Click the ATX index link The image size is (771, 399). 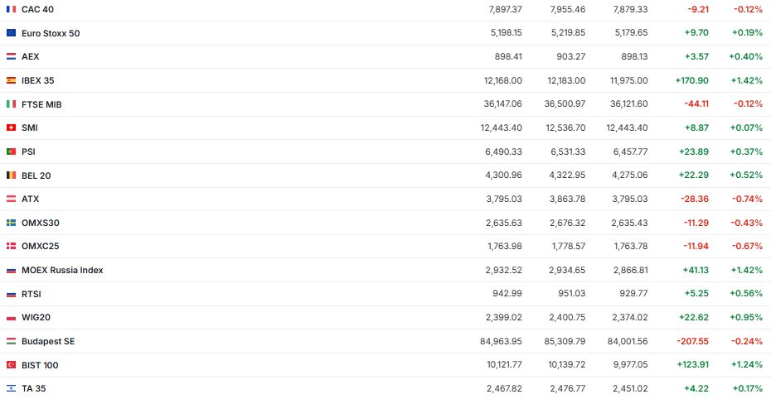(x=30, y=199)
